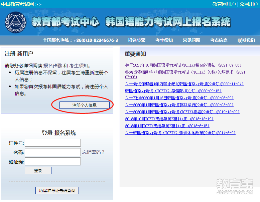Click the 忘记密码 link
The width and height of the screenshot is (260, 202).
pyautogui.click(x=93, y=152)
